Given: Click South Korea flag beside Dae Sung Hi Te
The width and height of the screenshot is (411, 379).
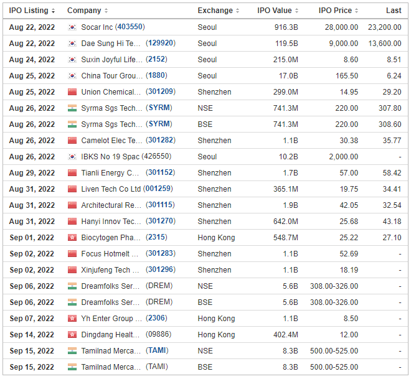Looking at the screenshot, I should 72,43.
